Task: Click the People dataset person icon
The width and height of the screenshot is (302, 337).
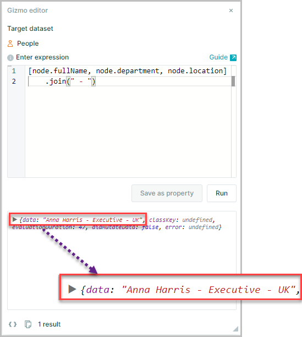Action: tap(10, 44)
